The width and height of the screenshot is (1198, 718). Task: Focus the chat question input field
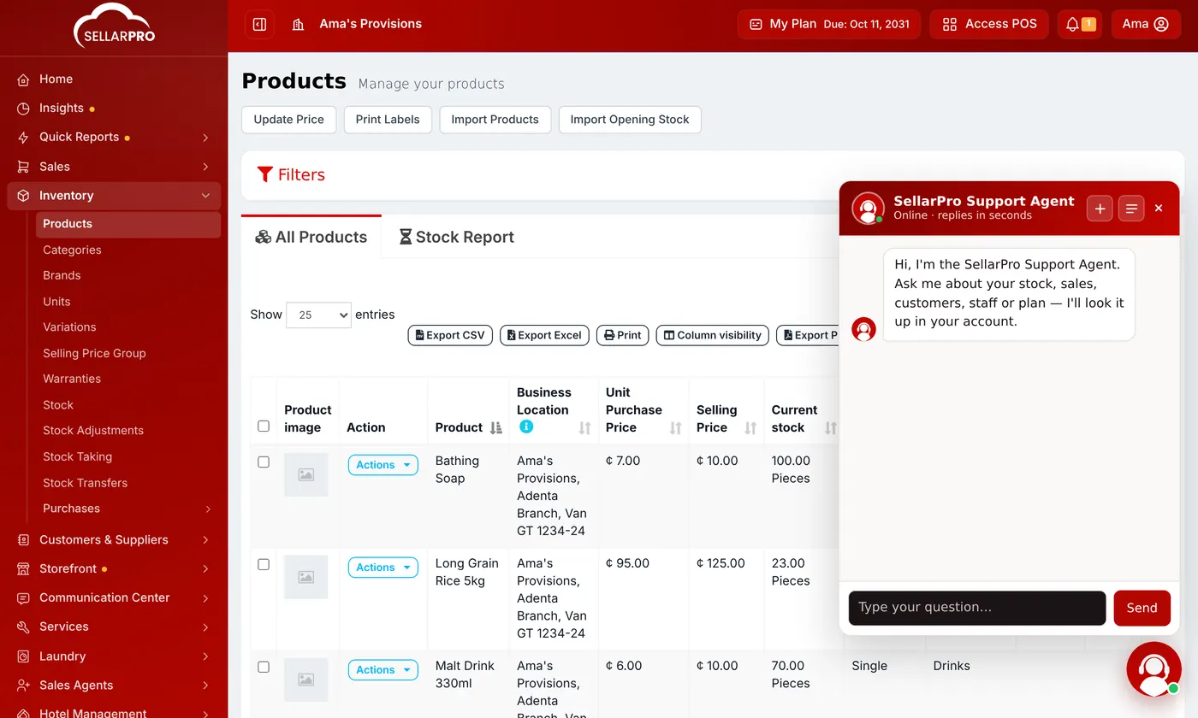click(x=977, y=608)
